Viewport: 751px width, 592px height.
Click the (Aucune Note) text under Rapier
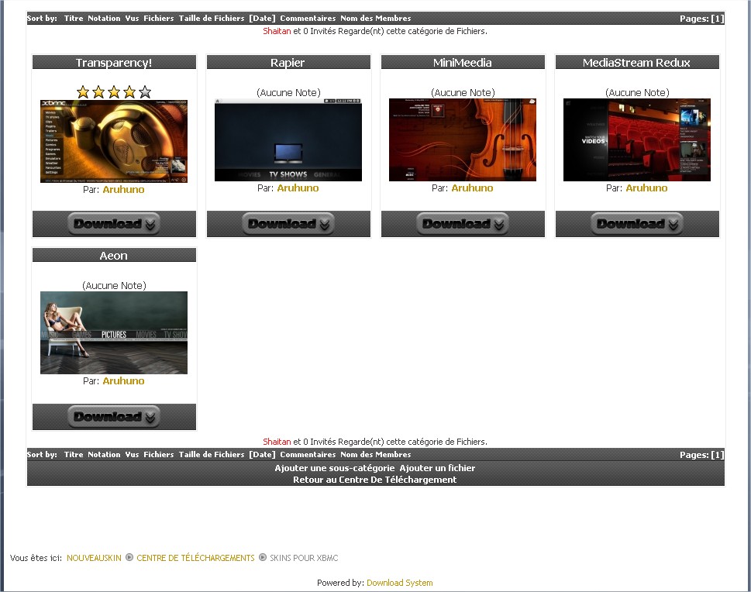[288, 92]
